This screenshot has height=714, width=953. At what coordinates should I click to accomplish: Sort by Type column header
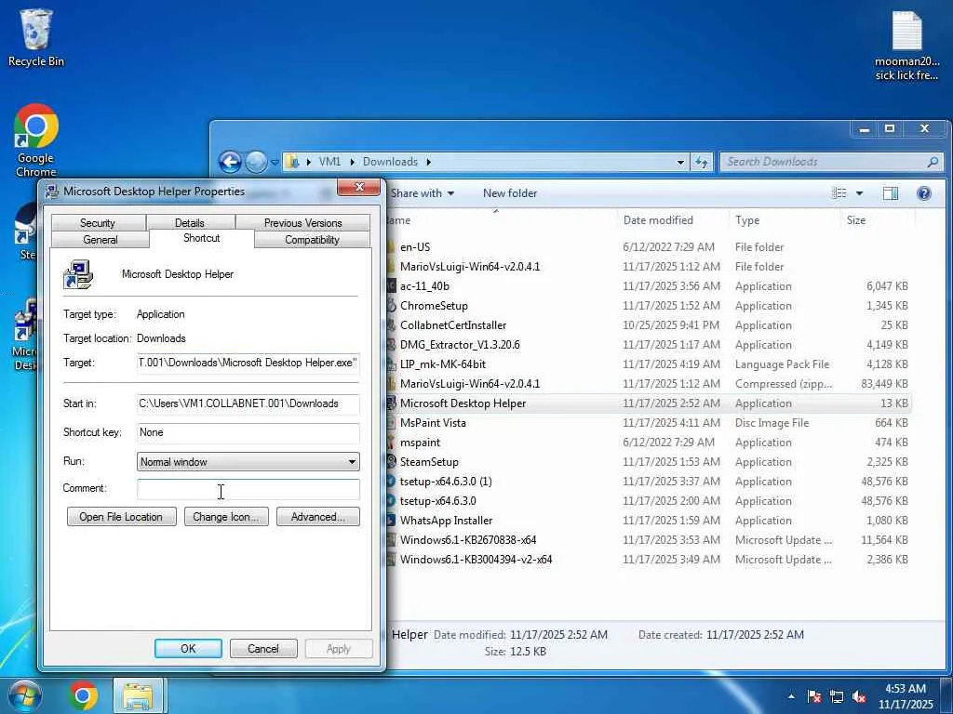(784, 220)
